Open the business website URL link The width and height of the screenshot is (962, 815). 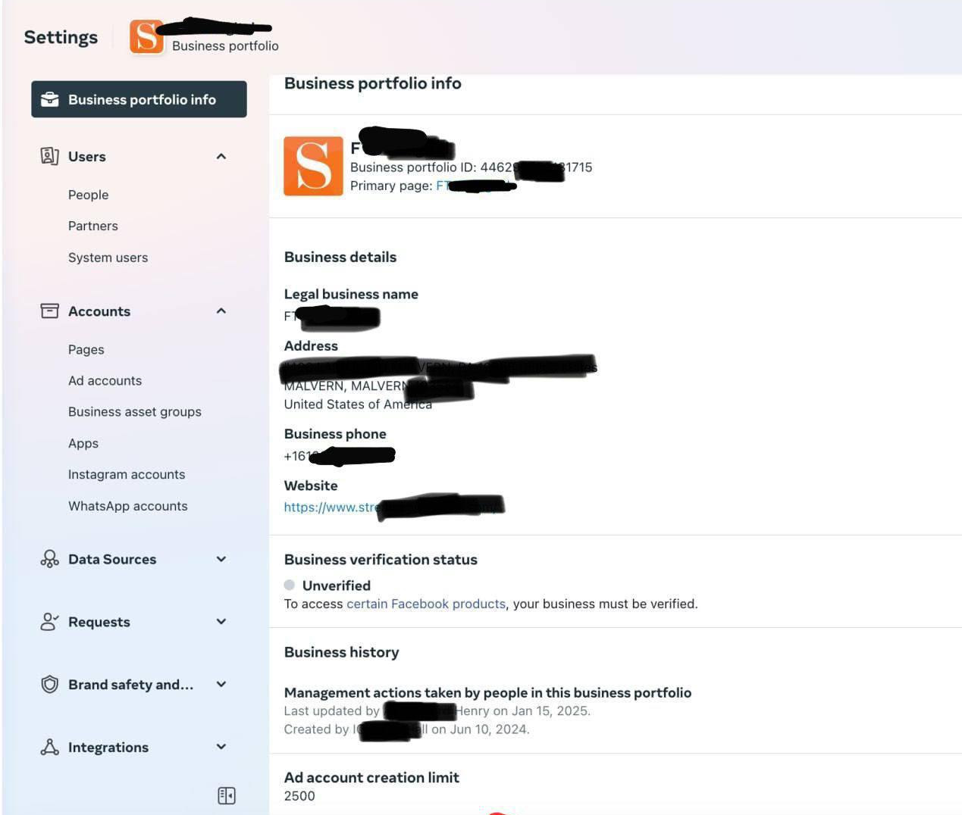pos(331,507)
